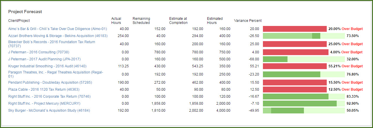This screenshot has width=373, height=128.
Task: Click the 76.80% green progress bar
Action: click(x=304, y=74)
